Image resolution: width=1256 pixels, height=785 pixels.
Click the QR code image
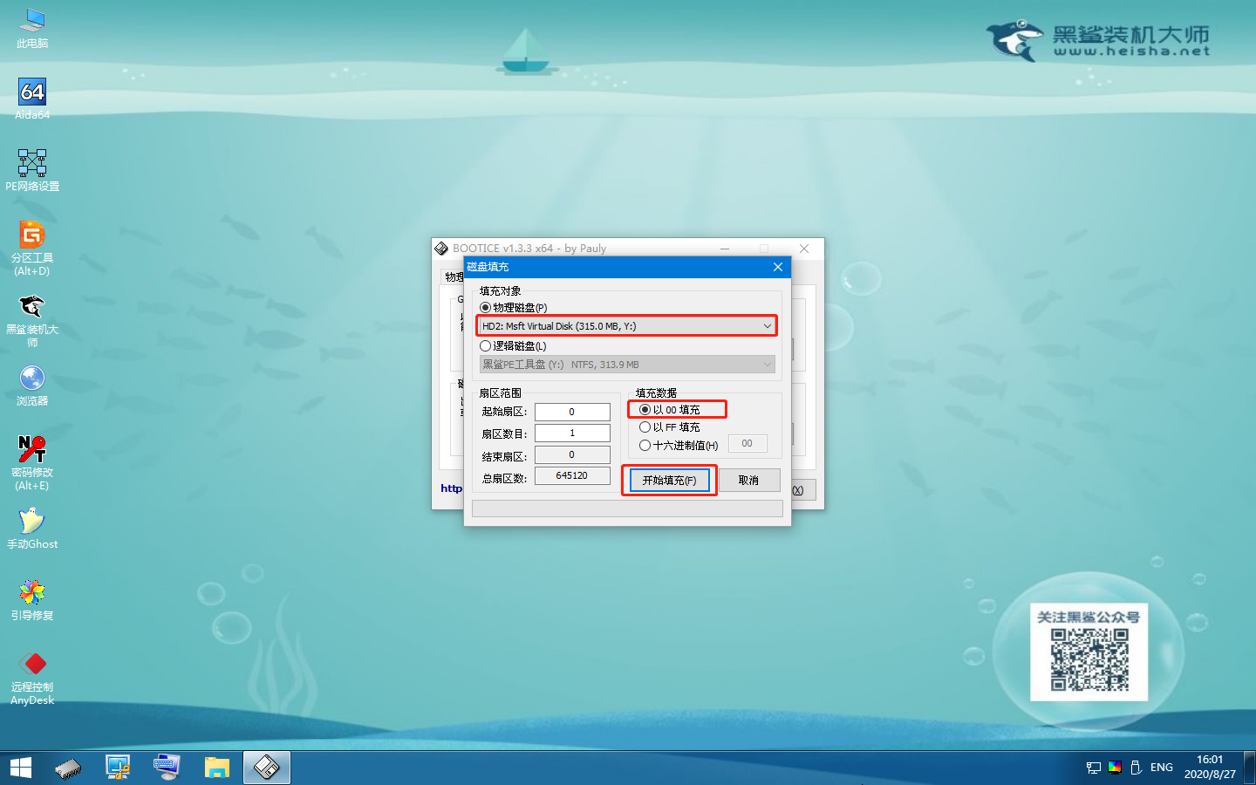click(1089, 660)
